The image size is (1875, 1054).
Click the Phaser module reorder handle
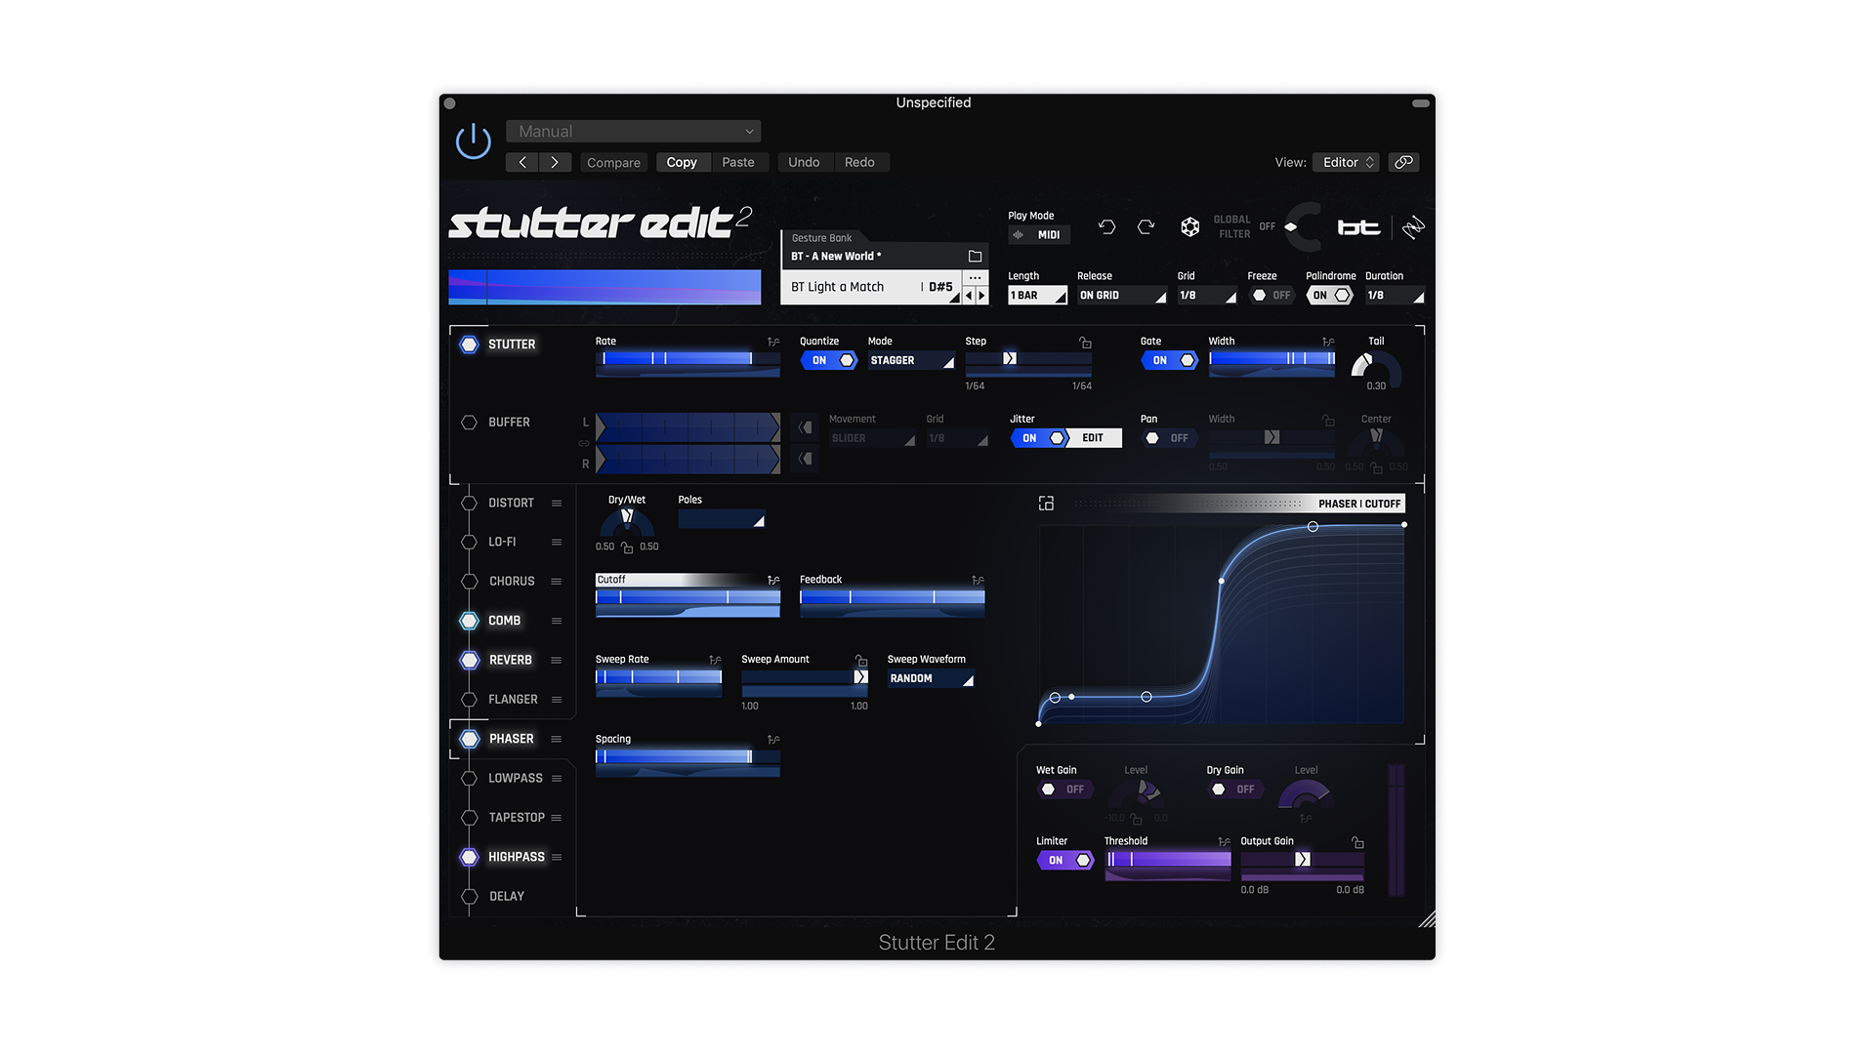pyautogui.click(x=557, y=739)
